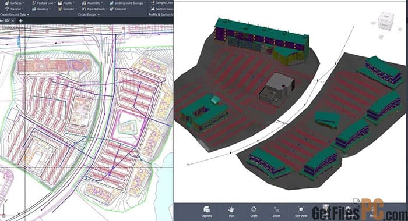Expand the Create Ground Data panel

pos(15,15)
